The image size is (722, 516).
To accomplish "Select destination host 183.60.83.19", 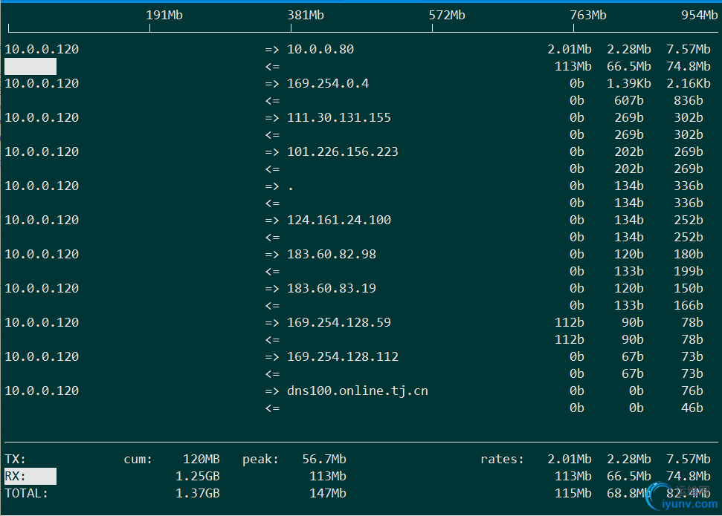I will 332,288.
